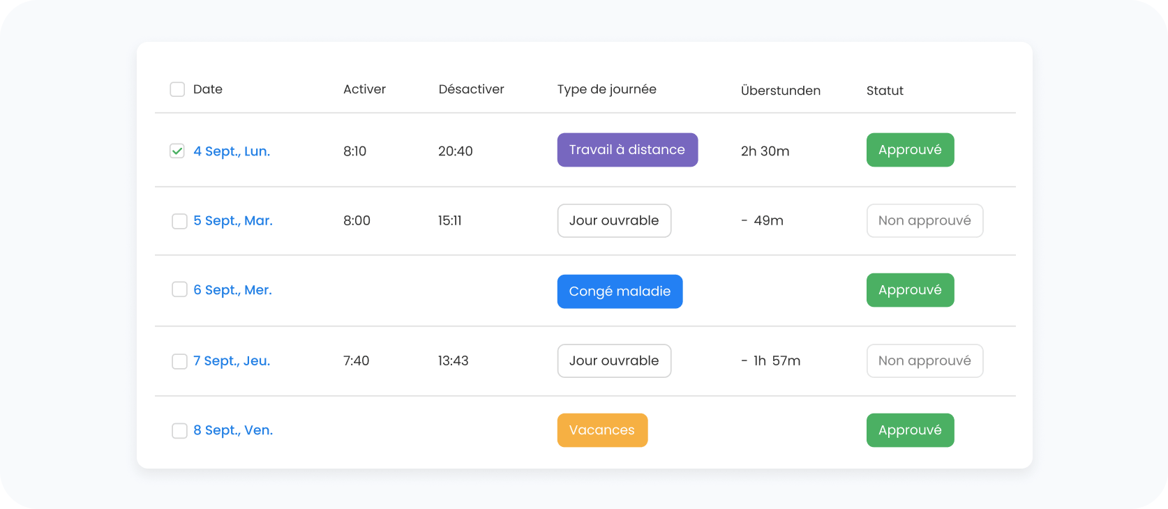Open the date link 8 Sept., Ven.

click(x=233, y=430)
